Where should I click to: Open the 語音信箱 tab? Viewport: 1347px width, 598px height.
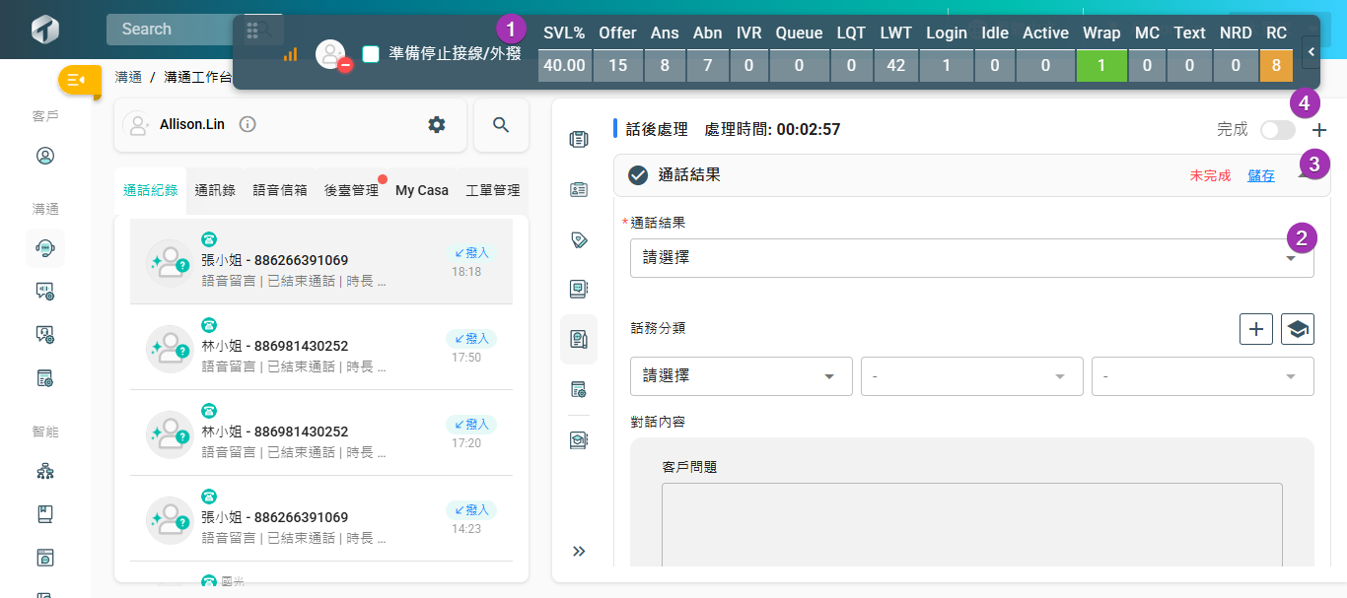pos(279,190)
